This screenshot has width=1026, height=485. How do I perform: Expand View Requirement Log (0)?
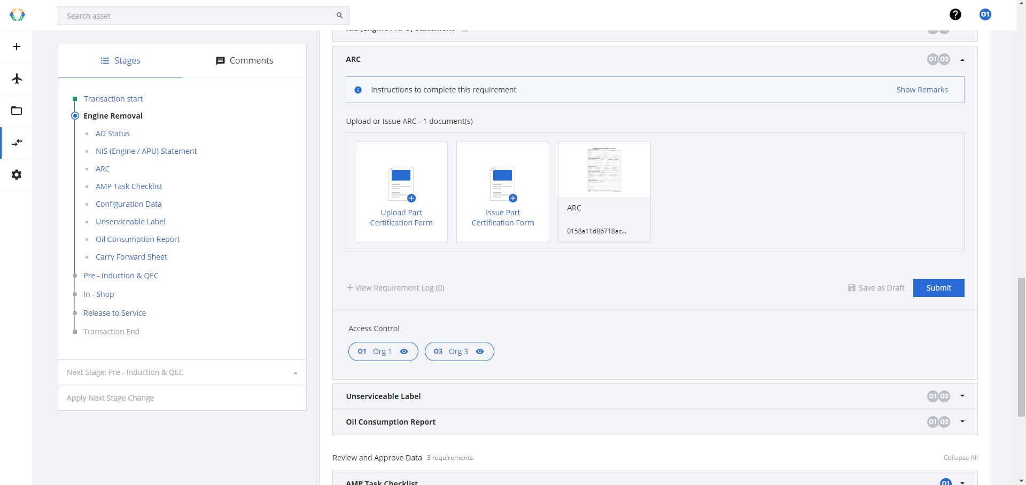395,288
